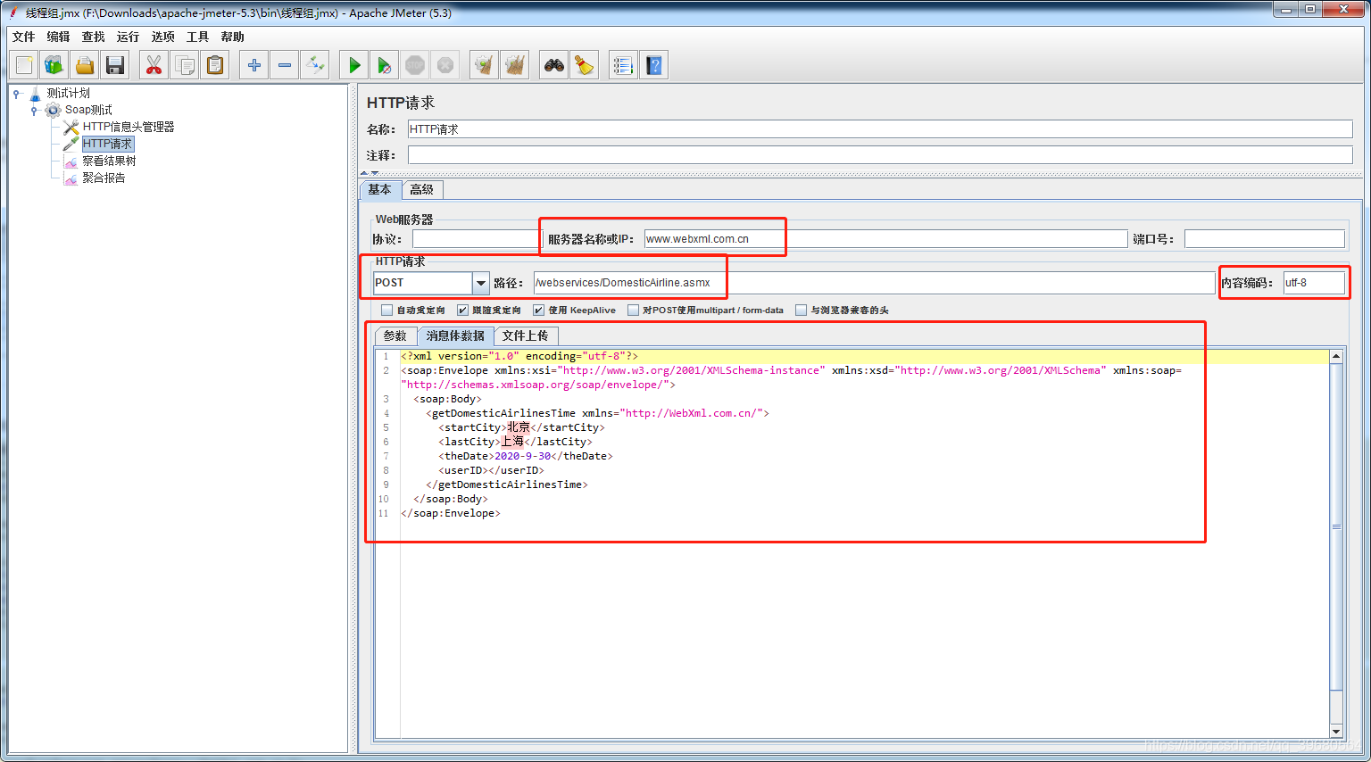1371x762 pixels.
Task: Select the Soap测试 thread group
Action: coord(88,110)
